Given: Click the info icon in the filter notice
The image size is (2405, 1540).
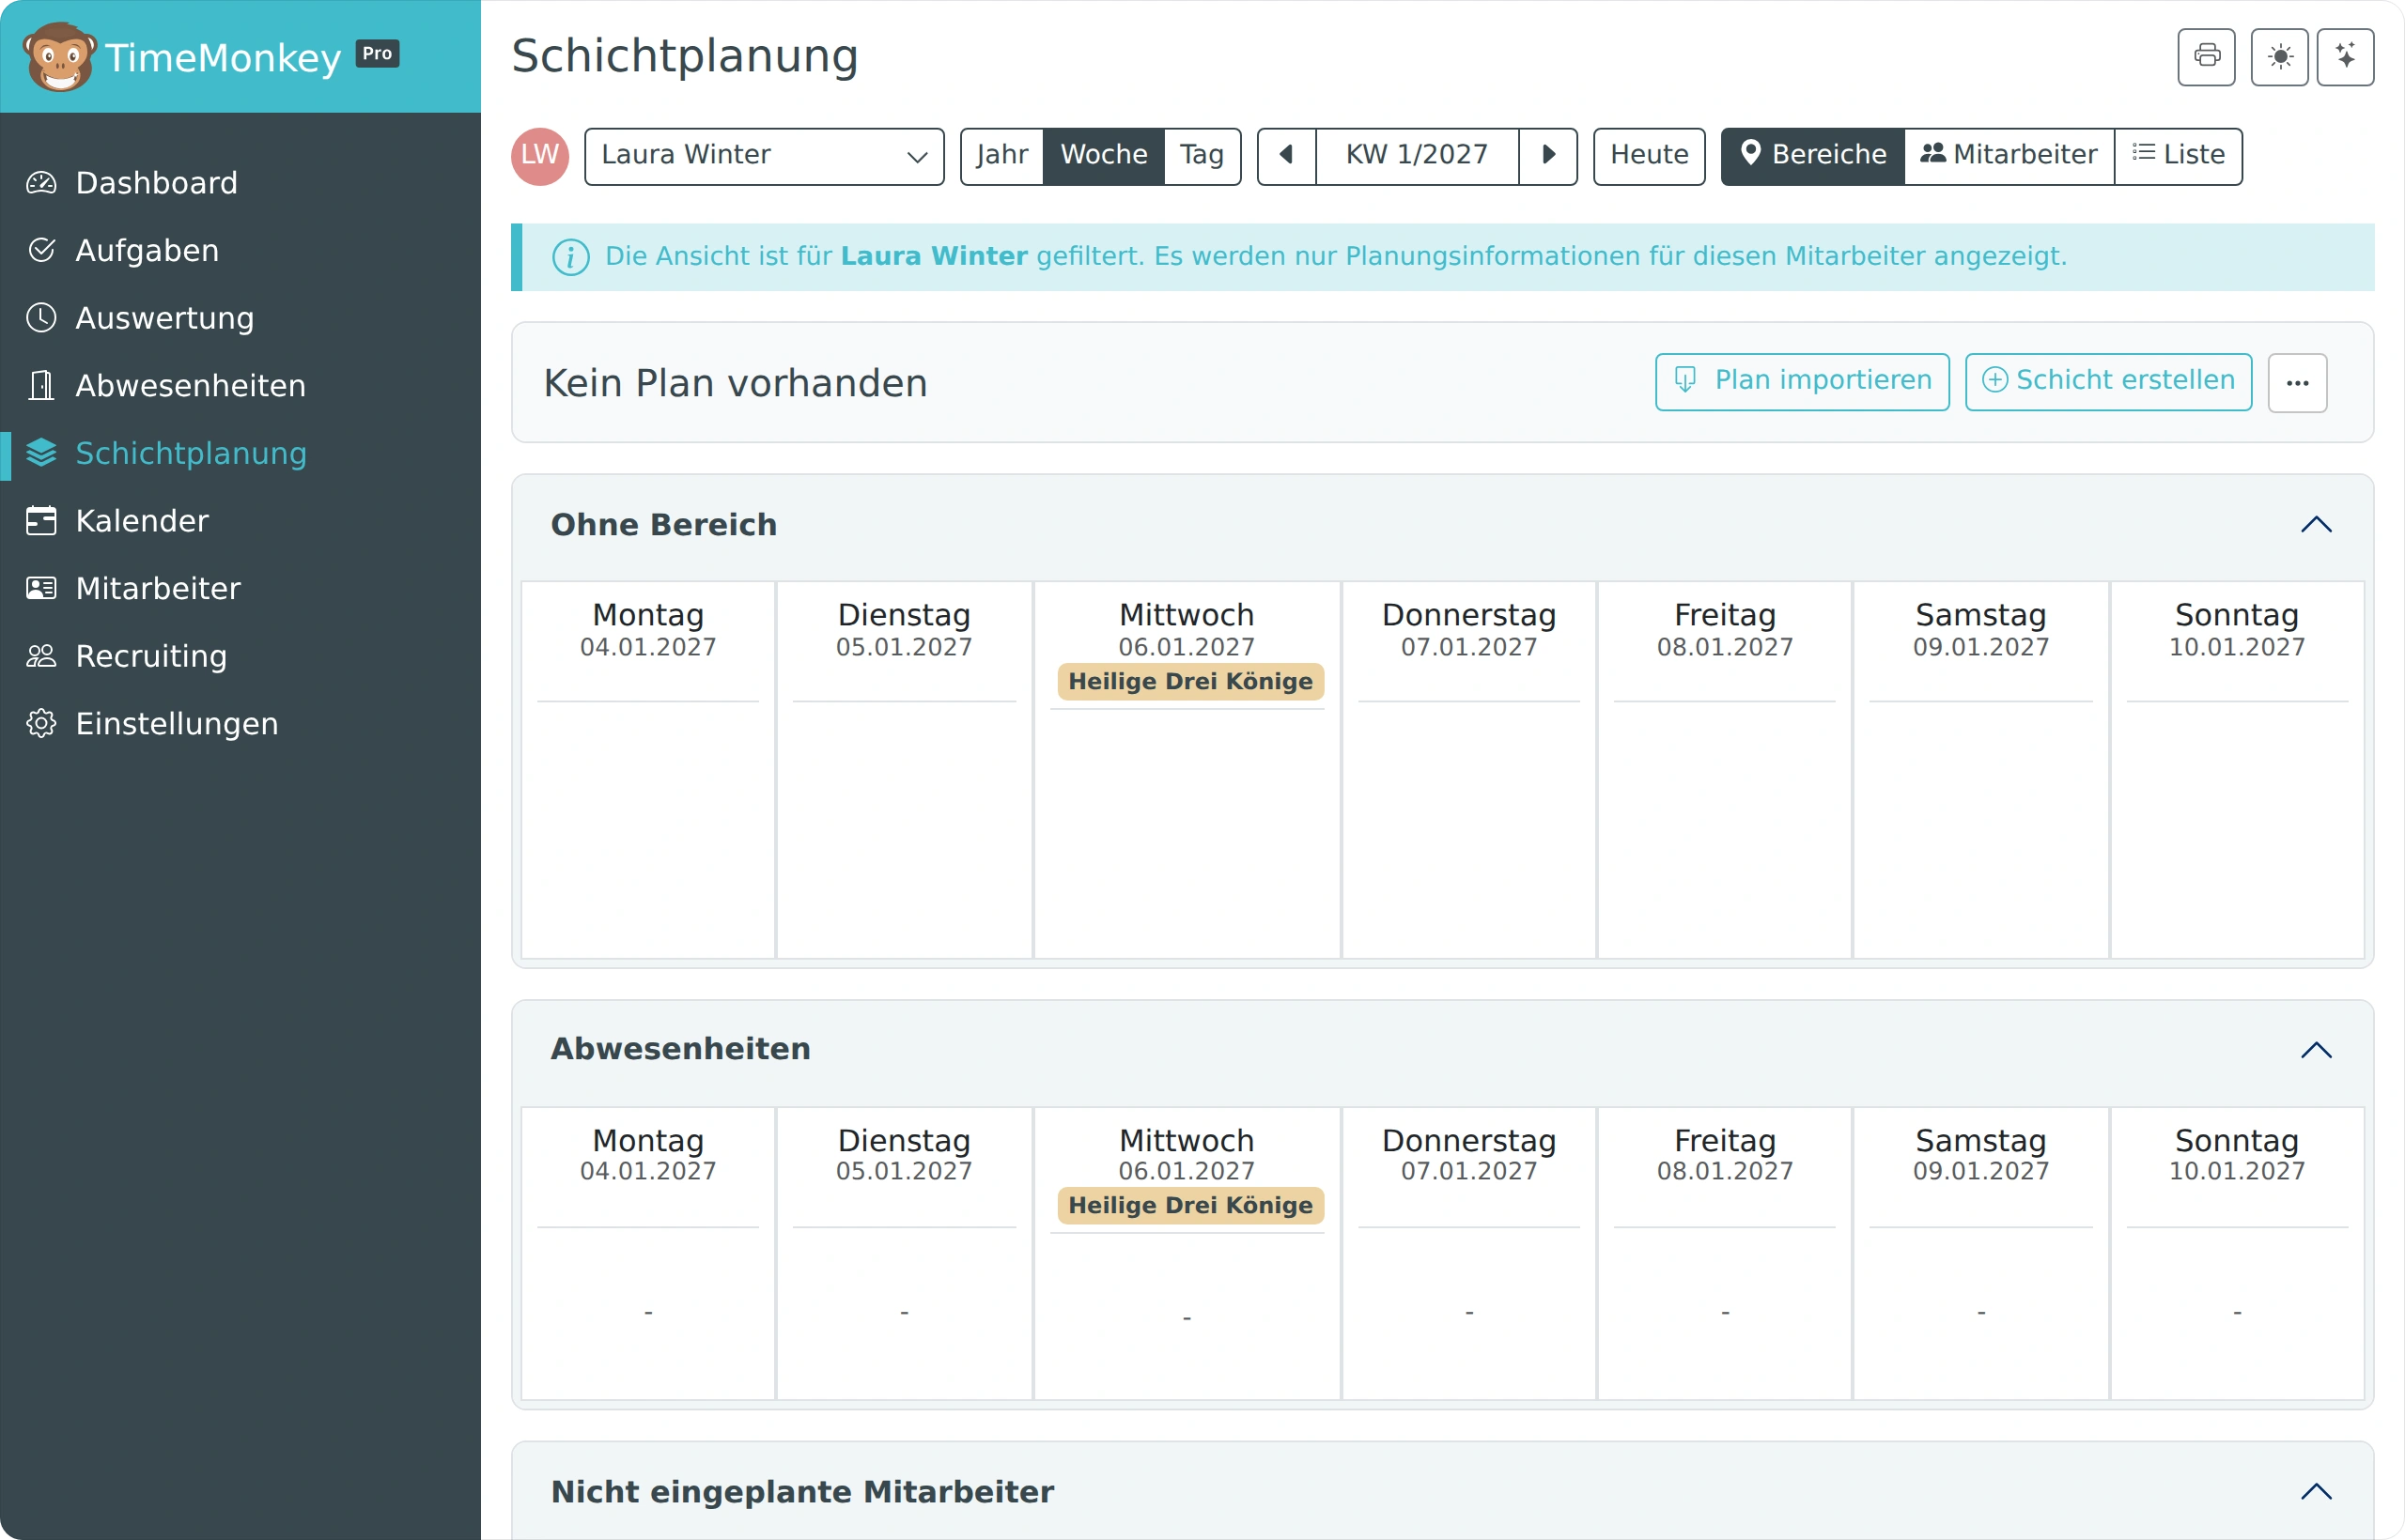Looking at the screenshot, I should click(570, 257).
